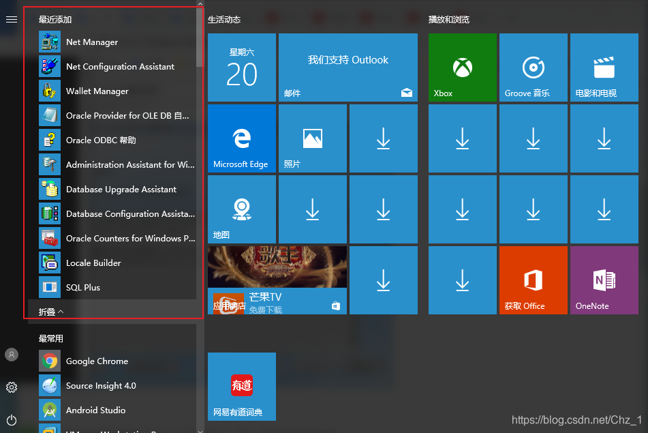Image resolution: width=648 pixels, height=433 pixels.
Task: Launch the OneNote tile
Action: pyautogui.click(x=604, y=280)
